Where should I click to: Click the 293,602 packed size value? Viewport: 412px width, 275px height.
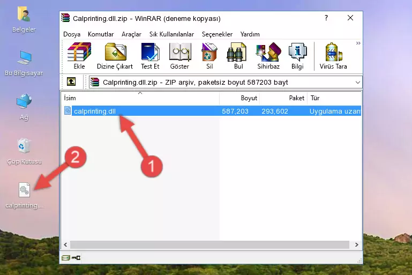pos(275,111)
